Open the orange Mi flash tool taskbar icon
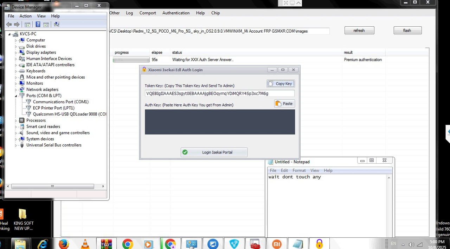450x249 pixels. tap(277, 244)
